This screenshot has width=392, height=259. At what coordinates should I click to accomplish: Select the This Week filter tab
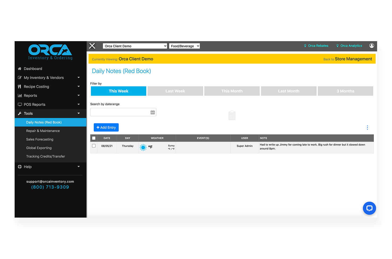click(118, 91)
